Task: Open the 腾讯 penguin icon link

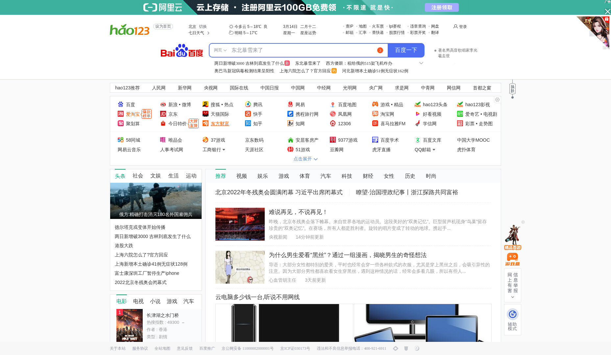Action: [248, 105]
